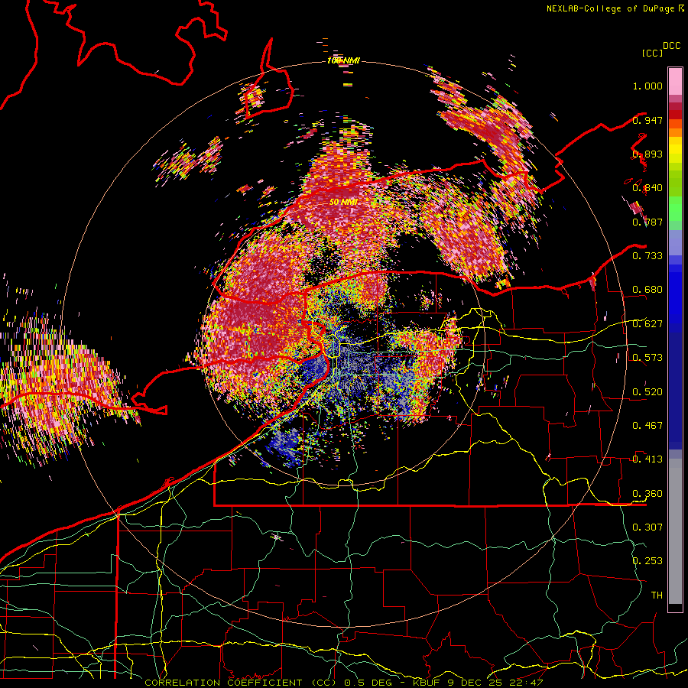Click the [CC] legend header
The height and width of the screenshot is (688, 688).
point(652,53)
